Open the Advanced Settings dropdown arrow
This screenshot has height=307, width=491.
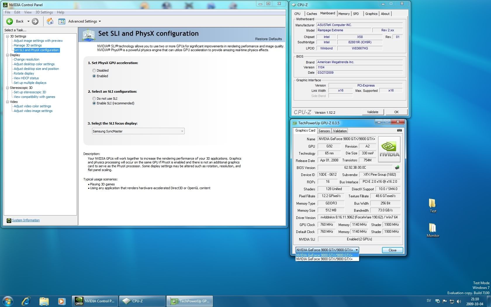(100, 21)
